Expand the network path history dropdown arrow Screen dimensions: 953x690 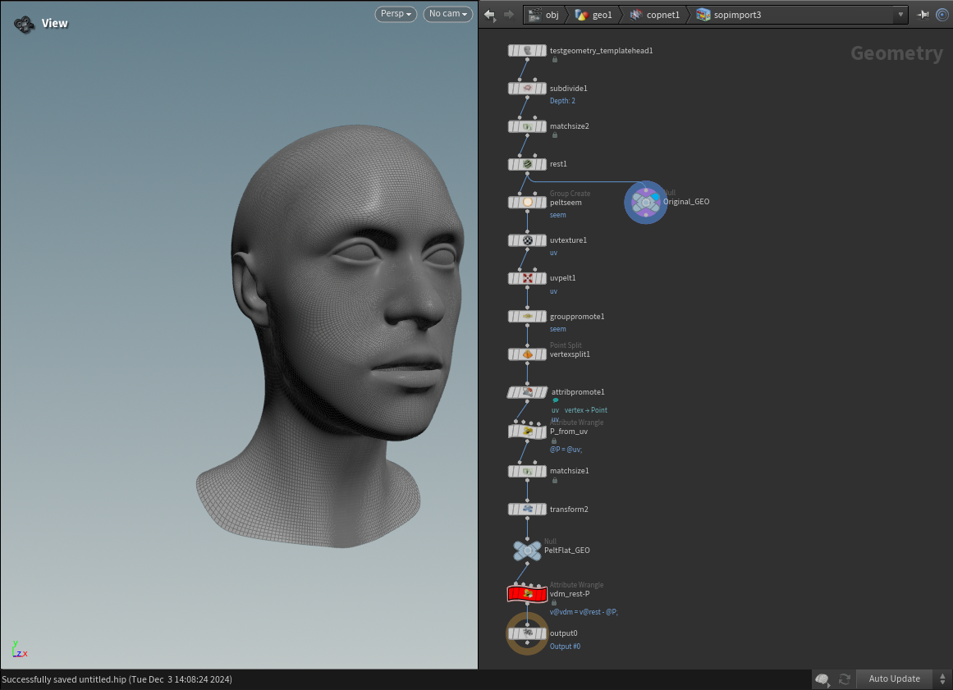pos(901,15)
